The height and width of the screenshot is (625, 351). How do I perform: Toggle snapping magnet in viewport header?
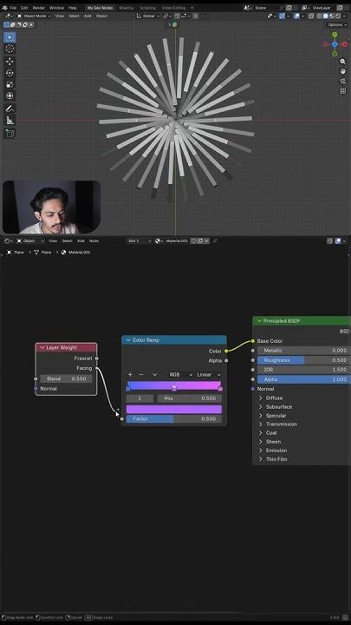click(x=177, y=16)
